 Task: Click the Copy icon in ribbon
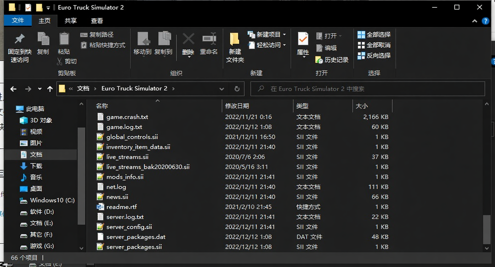(x=43, y=39)
